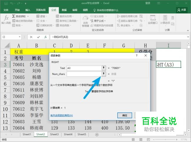Viewport: 191px width, 142px height.
Task: Add a new sheet with plus icon
Action: (97, 135)
